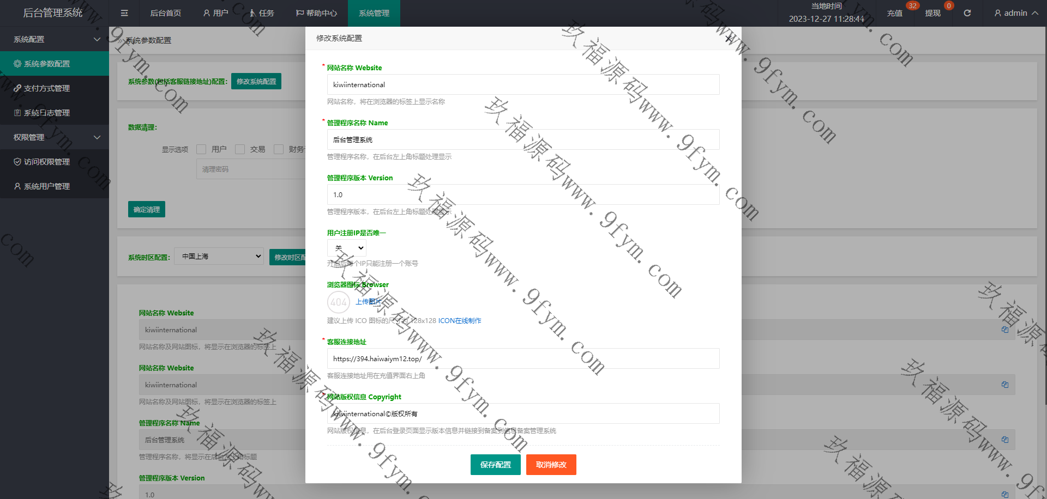Check the 交易 data cleanup checkbox
Image resolution: width=1047 pixels, height=499 pixels.
(240, 149)
